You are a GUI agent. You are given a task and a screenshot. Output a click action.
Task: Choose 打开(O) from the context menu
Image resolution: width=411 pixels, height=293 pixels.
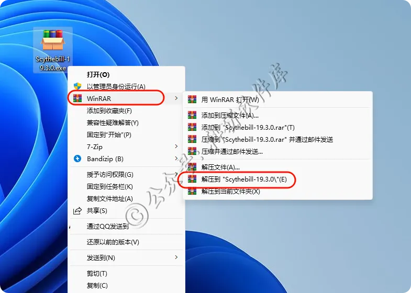[x=98, y=75]
